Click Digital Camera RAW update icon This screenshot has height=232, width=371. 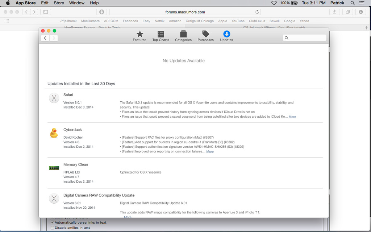54,199
